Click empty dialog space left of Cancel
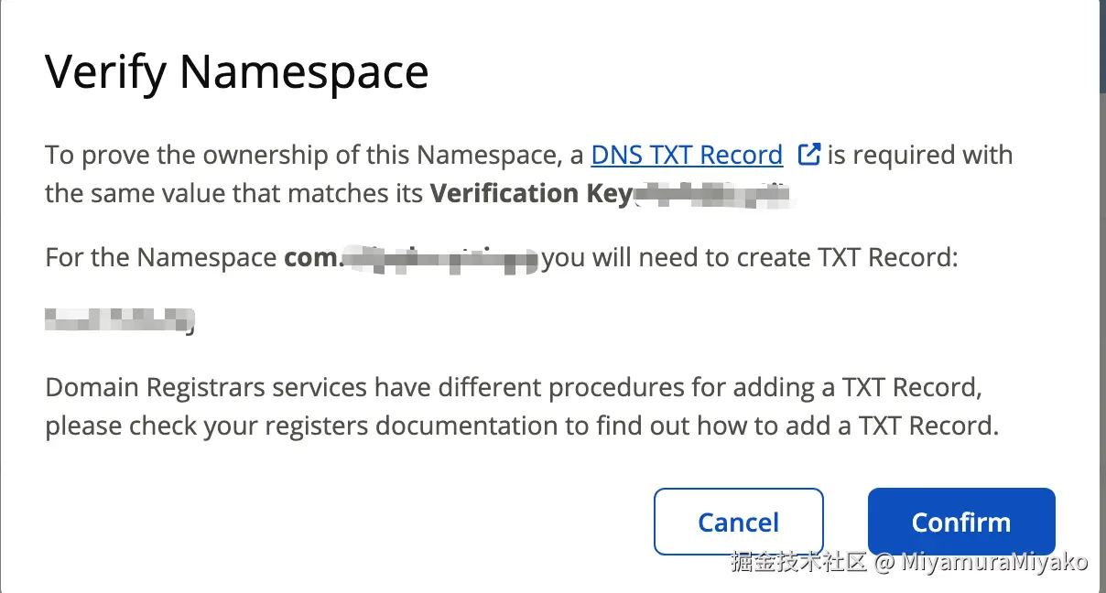 [x=366, y=522]
